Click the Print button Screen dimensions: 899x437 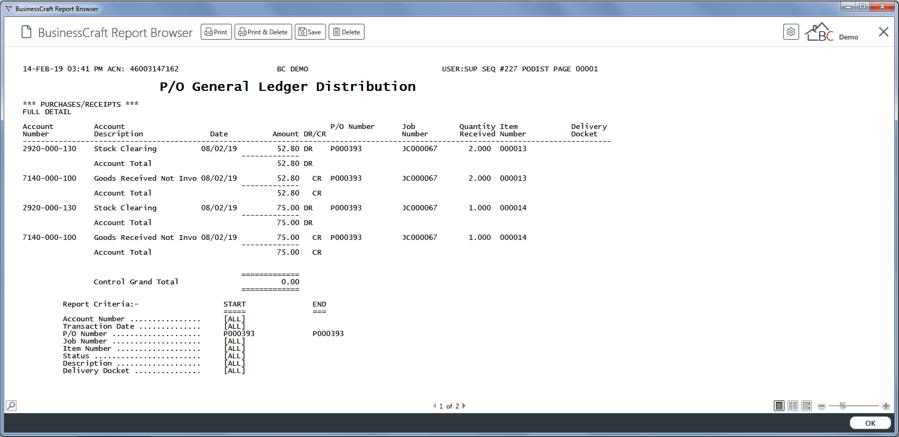[216, 32]
